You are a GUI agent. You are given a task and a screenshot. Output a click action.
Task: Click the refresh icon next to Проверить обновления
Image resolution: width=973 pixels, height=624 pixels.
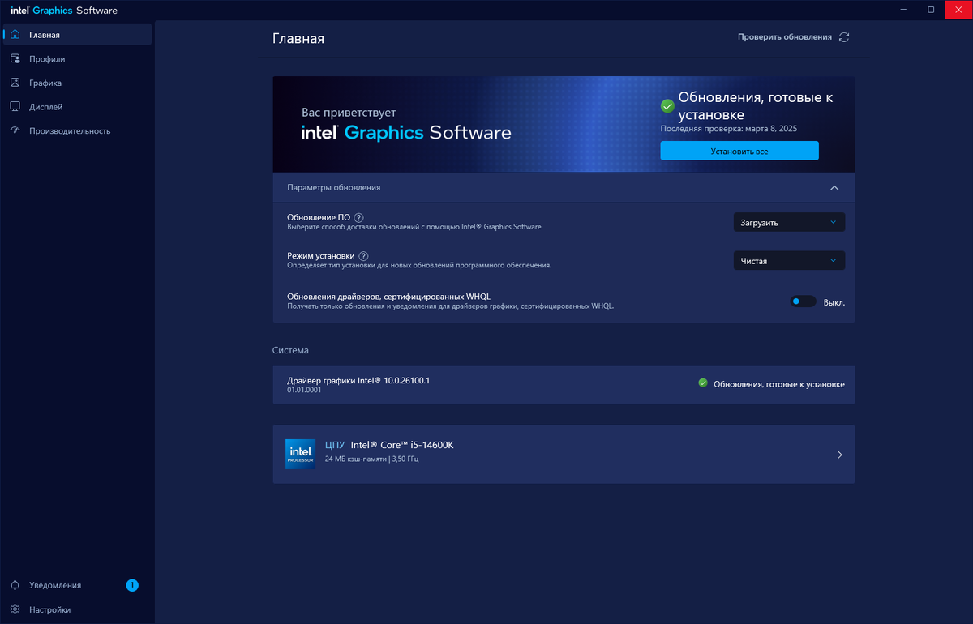844,36
